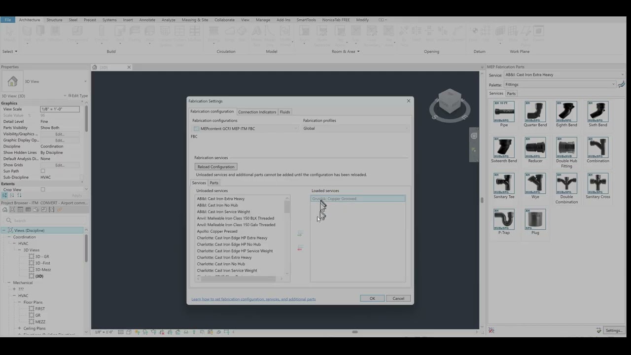Open the Service dropdown in MEP Fabrication Parts

[564, 75]
